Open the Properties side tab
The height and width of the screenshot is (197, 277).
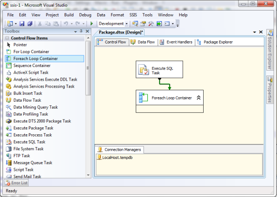click(270, 90)
